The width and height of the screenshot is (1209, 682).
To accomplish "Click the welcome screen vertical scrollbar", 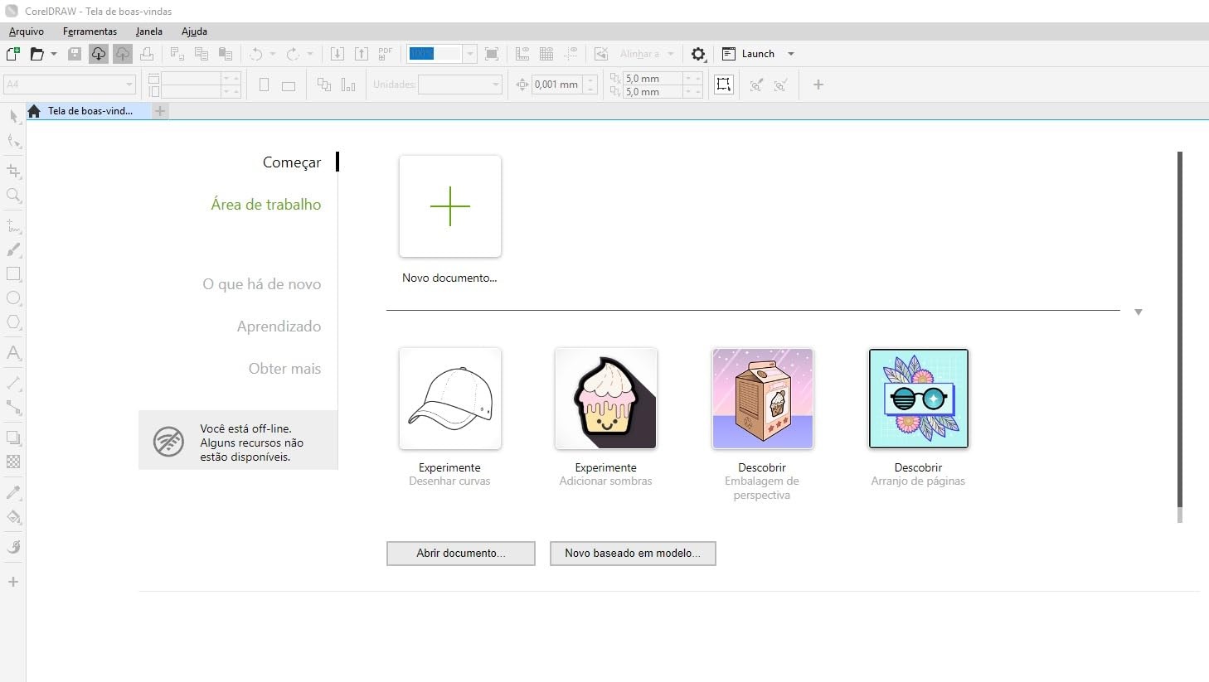I will [1179, 331].
